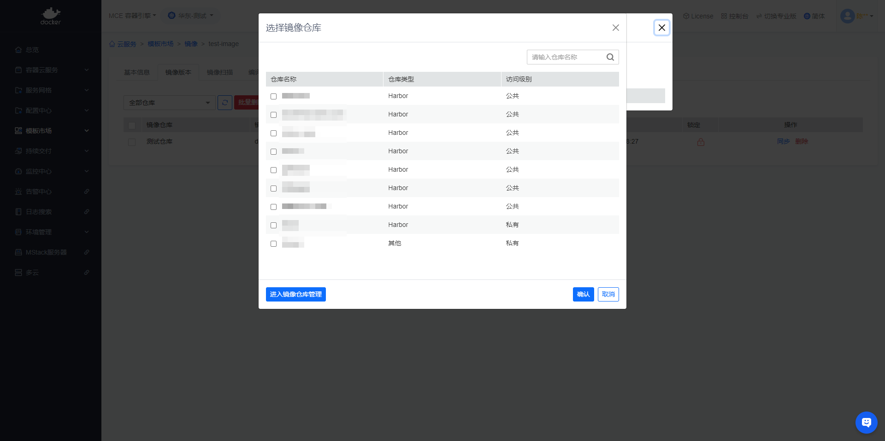Screen dimensions: 885x441
Task: Expand the 全部仓库 dropdown
Action: (169, 103)
